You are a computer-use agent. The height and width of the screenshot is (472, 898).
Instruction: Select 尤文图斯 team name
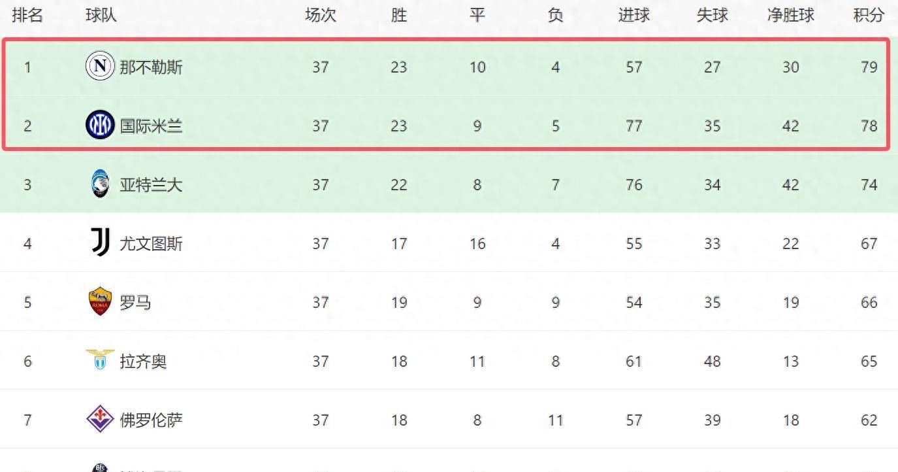[x=151, y=244]
